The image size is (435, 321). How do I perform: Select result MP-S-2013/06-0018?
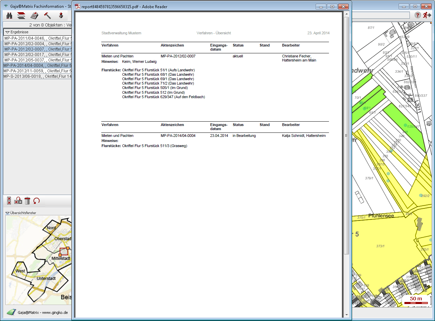[37, 76]
